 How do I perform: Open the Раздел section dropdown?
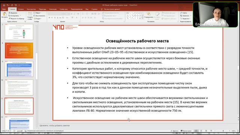(37, 18)
